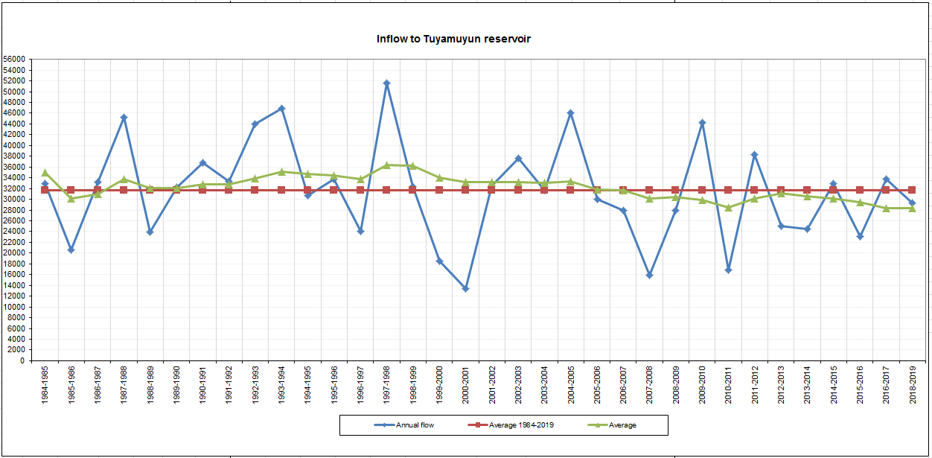Click the Annual flow marker at 2010-2011
Screen dimensions: 932x458
pos(728,270)
